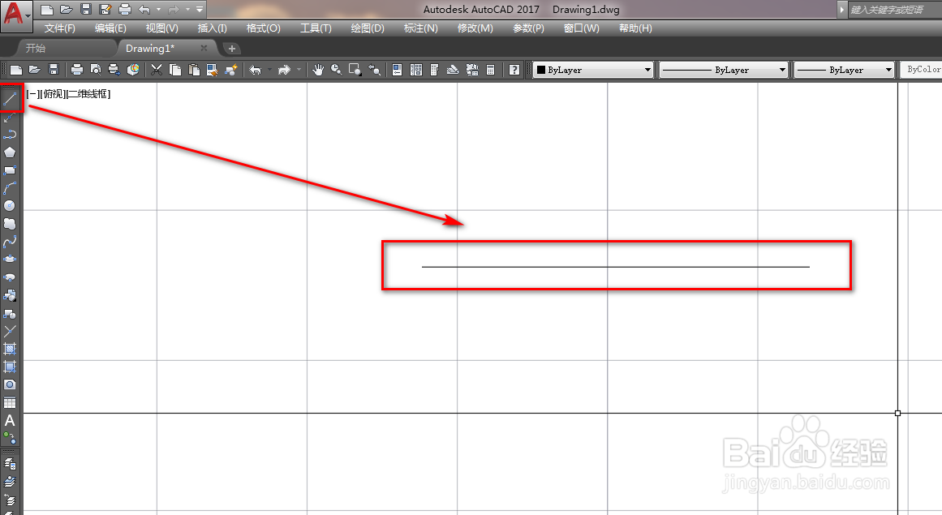Open the Sheet Set Manager icon
The image size is (942, 515).
pyautogui.click(x=453, y=70)
